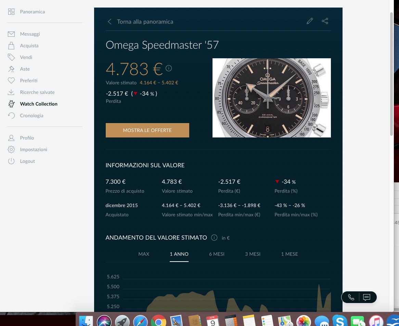Switch to the 6 MESI tab
Viewport: 399px width, 326px height.
coord(217,254)
